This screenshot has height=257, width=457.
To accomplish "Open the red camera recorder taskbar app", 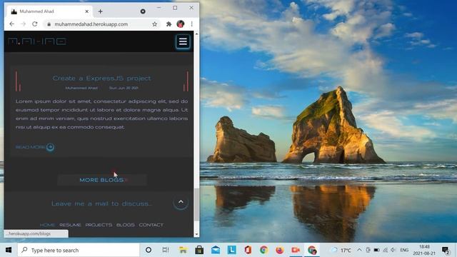I will pos(296,250).
